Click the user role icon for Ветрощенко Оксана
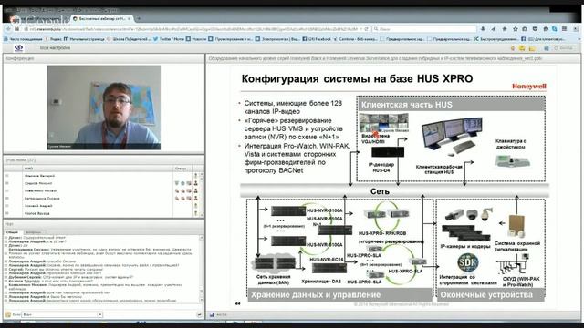 [x=195, y=199]
